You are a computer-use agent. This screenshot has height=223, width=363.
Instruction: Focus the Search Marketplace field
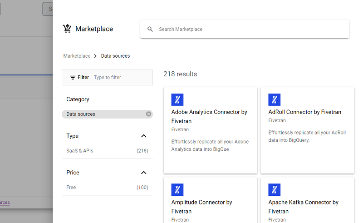point(250,29)
